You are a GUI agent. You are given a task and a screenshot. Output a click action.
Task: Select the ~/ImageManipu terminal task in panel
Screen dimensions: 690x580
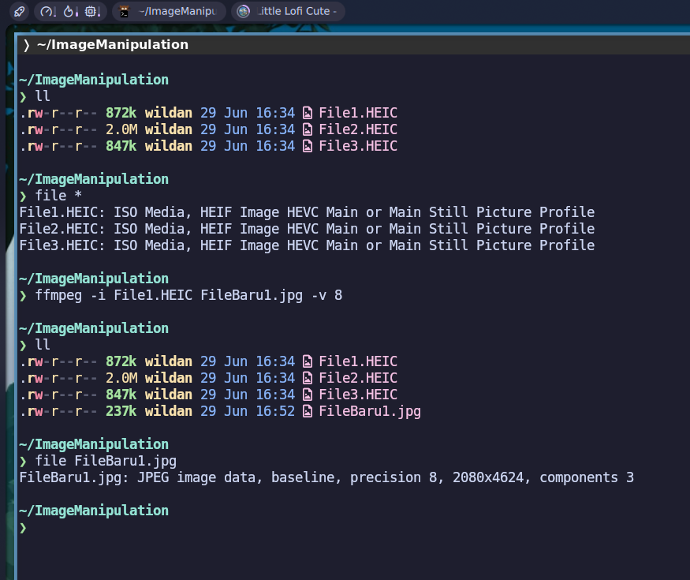pos(170,12)
